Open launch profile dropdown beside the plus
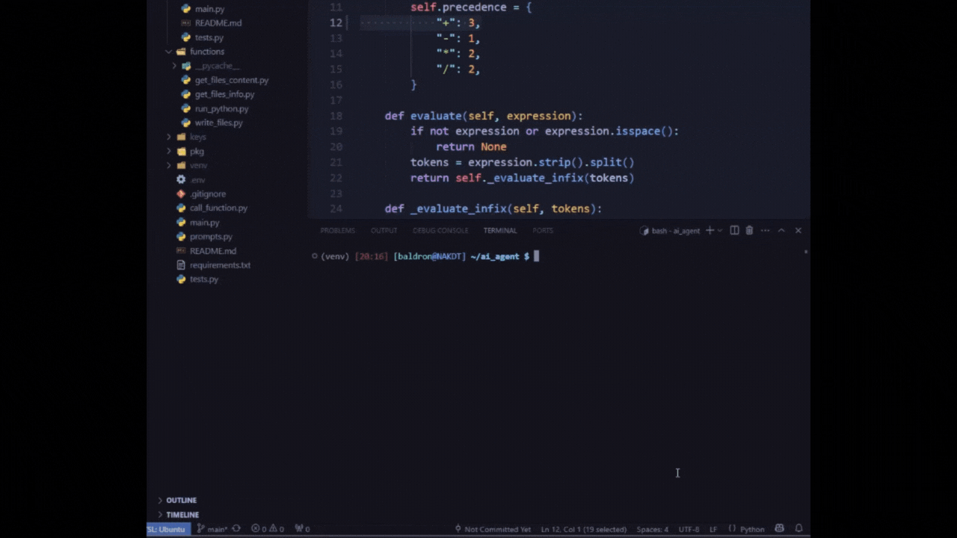957x538 pixels. coord(720,230)
